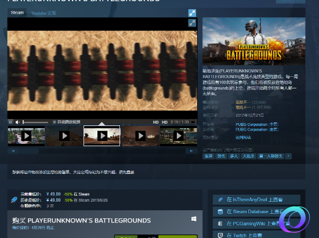Select the 射击 tag
This screenshot has width=319, height=238.
click(221, 156)
